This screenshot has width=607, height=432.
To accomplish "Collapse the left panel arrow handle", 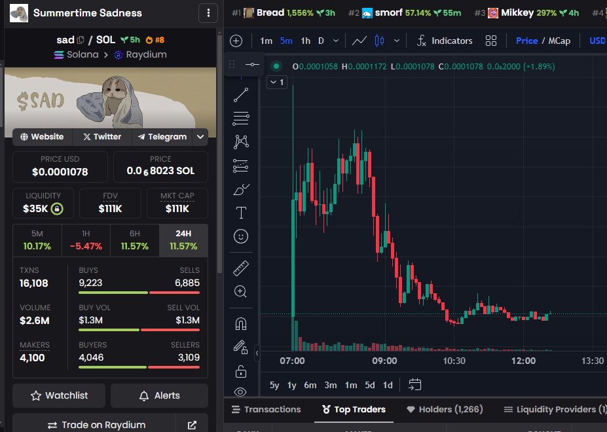I will [257, 353].
